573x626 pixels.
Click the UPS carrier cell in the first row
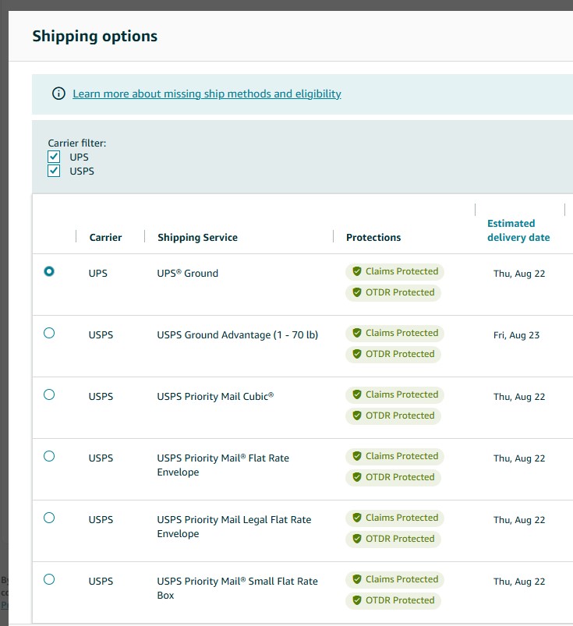pyautogui.click(x=97, y=274)
